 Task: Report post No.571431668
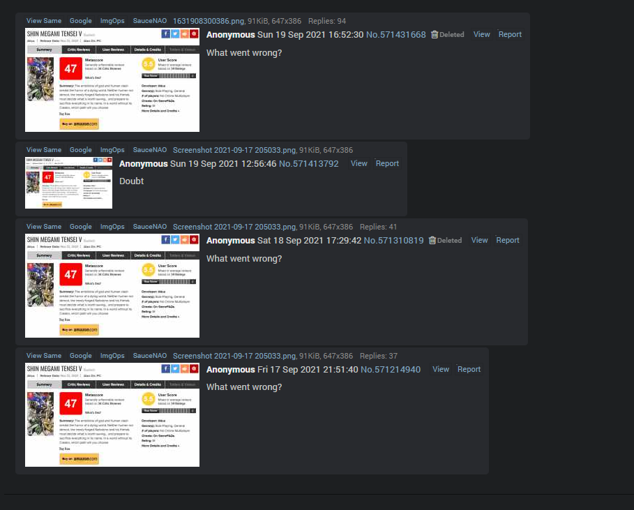coord(510,34)
